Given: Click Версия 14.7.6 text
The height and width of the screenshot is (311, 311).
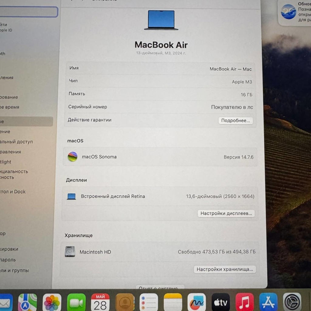Looking at the screenshot, I should tap(239, 157).
